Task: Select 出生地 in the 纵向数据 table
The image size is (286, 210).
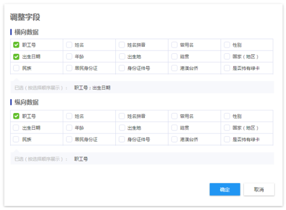Action: click(x=122, y=128)
